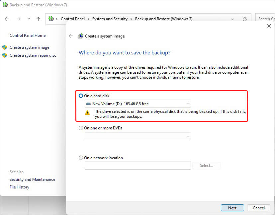Expand chevron after System and Security breadcrumb
Image resolution: width=275 pixels, height=215 pixels.
click(x=131, y=19)
